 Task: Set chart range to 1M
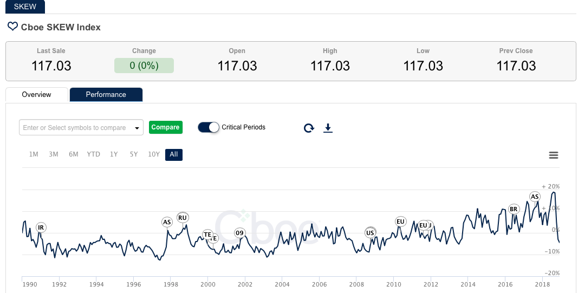[x=34, y=154]
